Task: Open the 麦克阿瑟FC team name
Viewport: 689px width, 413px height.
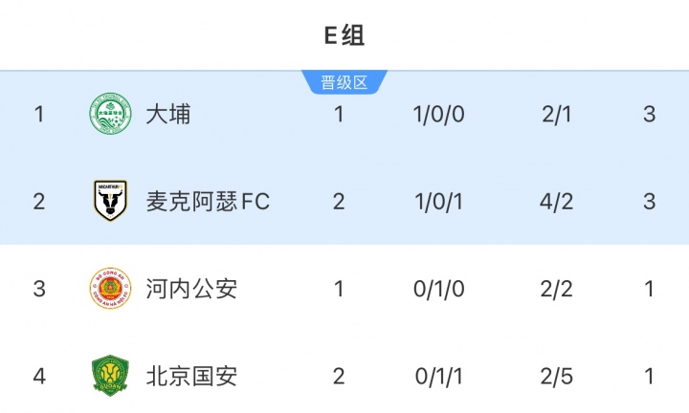Action: point(208,202)
